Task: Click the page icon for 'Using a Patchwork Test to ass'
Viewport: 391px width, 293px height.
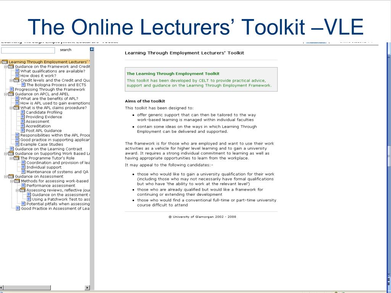Action: tap(29, 199)
